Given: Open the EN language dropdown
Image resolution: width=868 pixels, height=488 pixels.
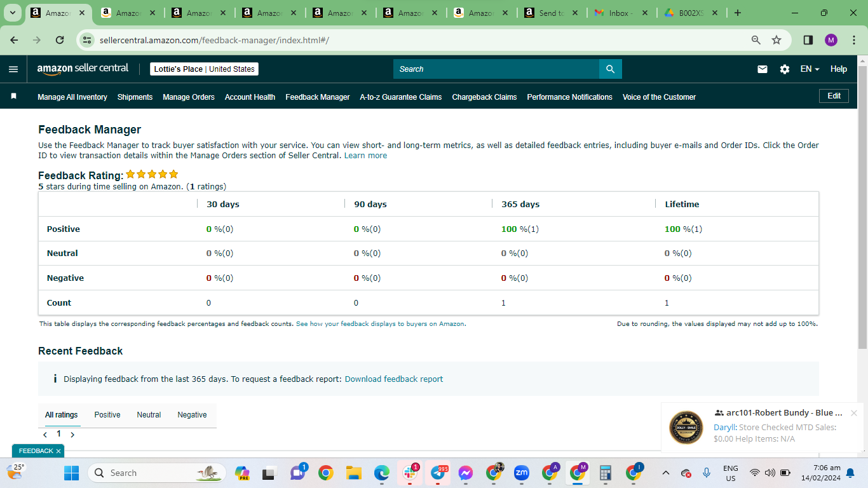Looking at the screenshot, I should 810,69.
